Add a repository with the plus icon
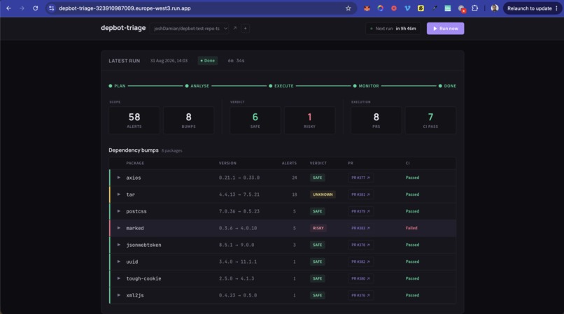 (246, 29)
